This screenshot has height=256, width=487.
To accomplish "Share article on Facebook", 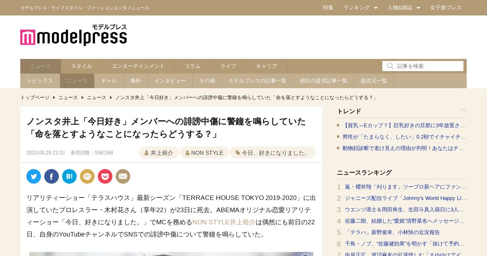I will 52,176.
